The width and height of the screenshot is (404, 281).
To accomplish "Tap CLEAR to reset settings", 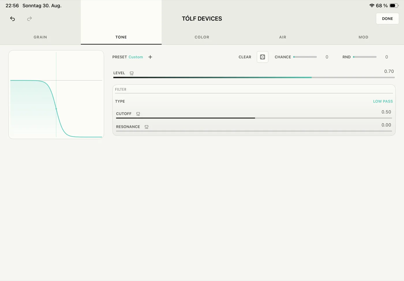I will click(x=245, y=57).
